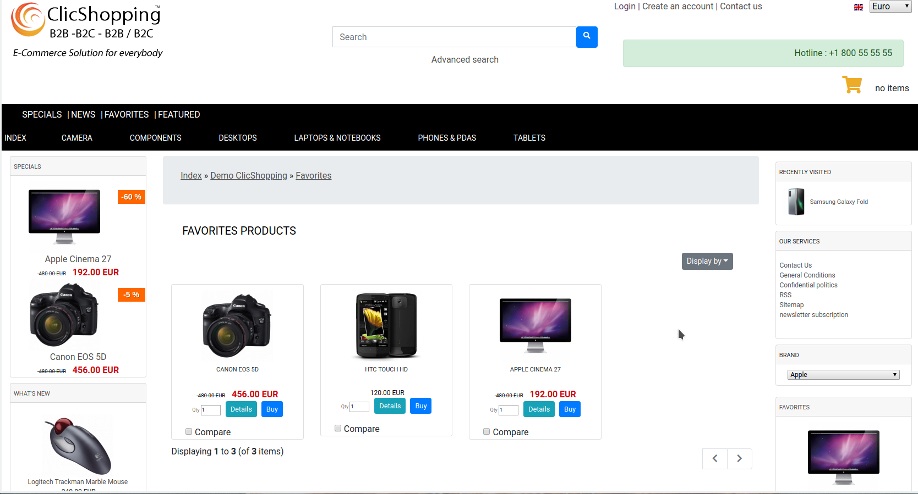Click newsletter subscription link
This screenshot has width=918, height=494.
[813, 315]
